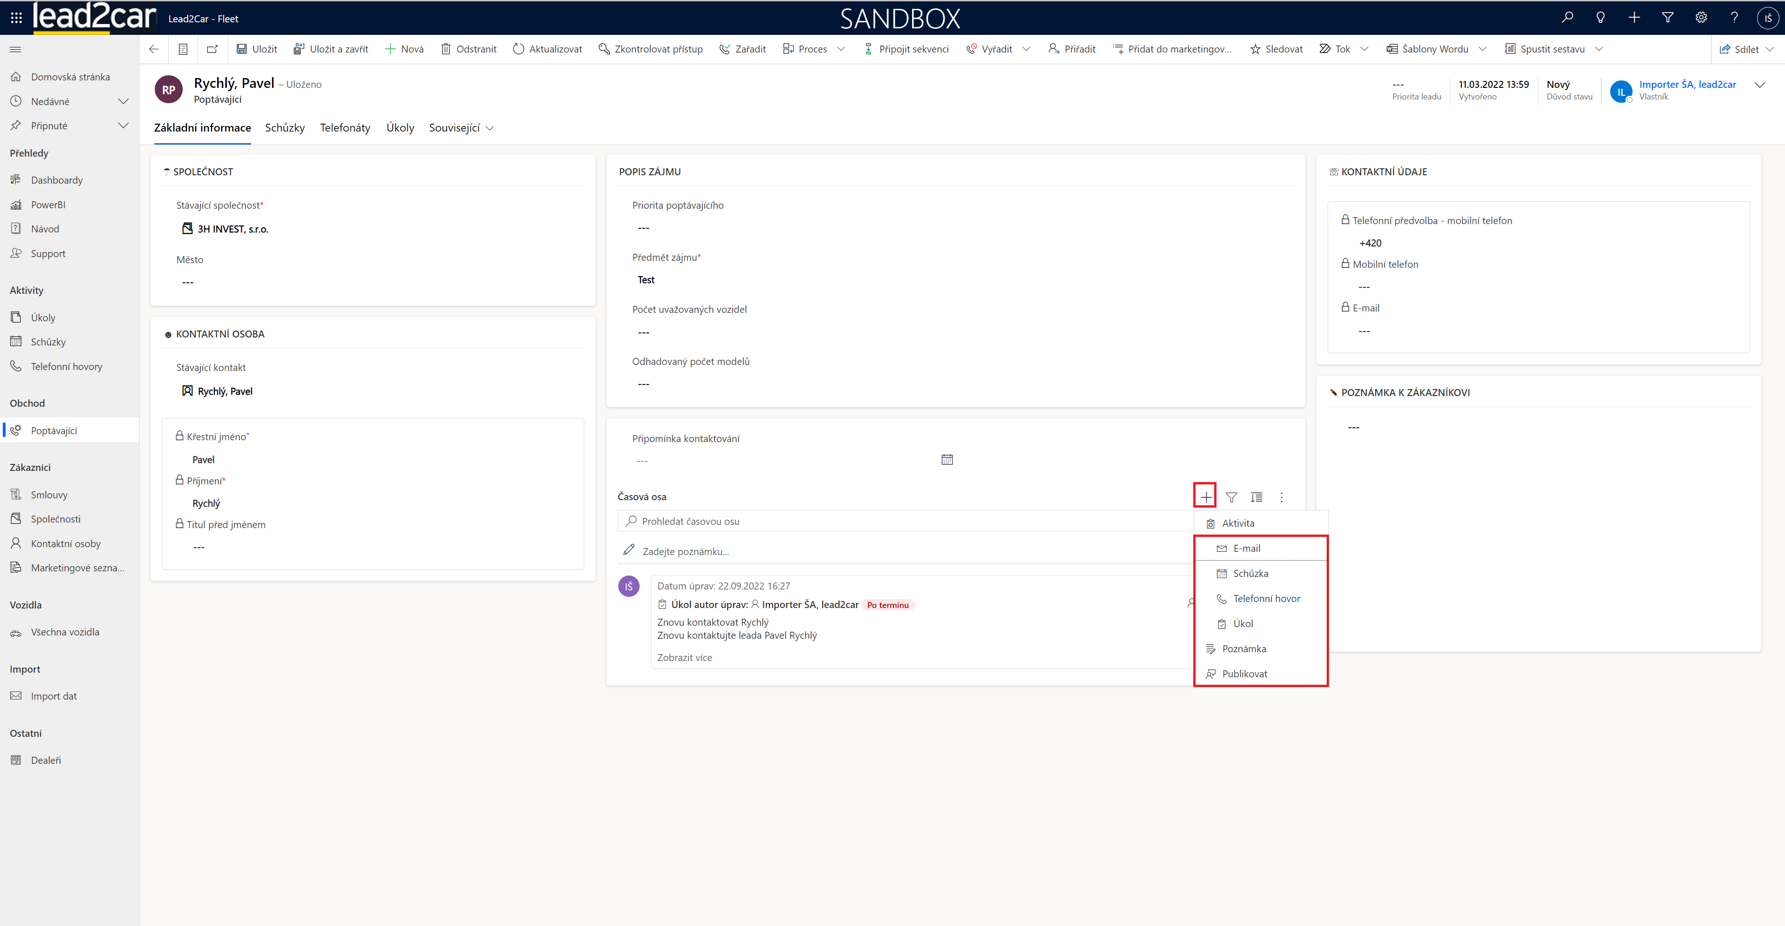Switch to the Schůzky tab

click(285, 128)
